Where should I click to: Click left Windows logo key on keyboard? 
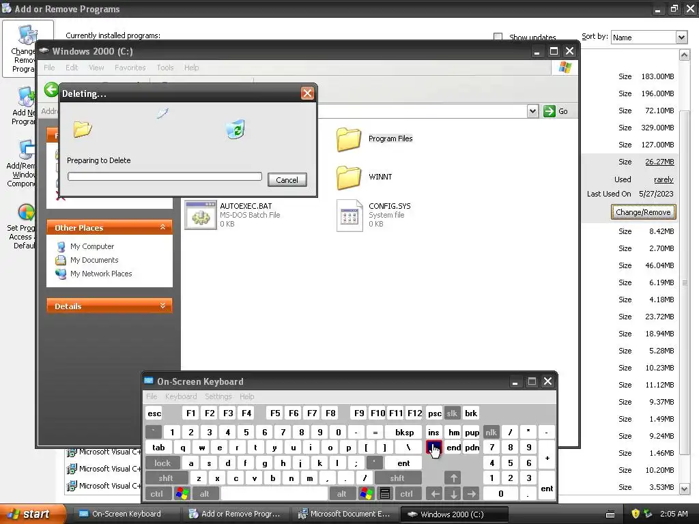click(x=182, y=494)
